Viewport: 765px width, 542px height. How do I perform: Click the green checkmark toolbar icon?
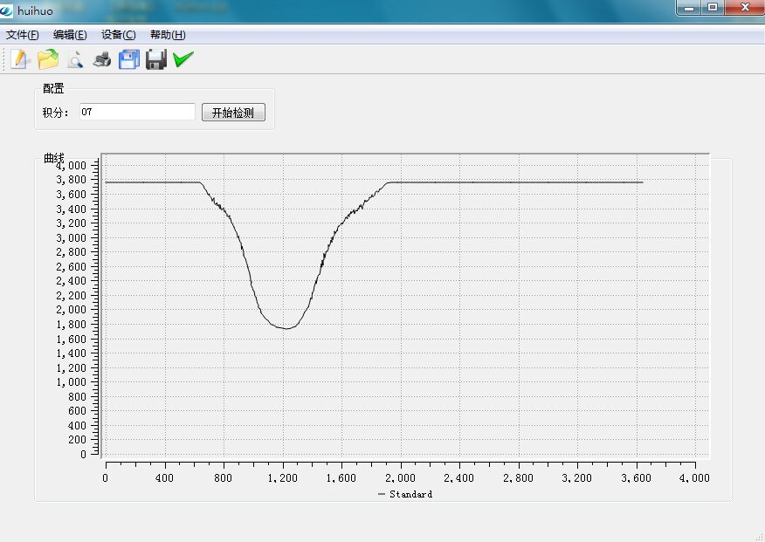tap(183, 59)
